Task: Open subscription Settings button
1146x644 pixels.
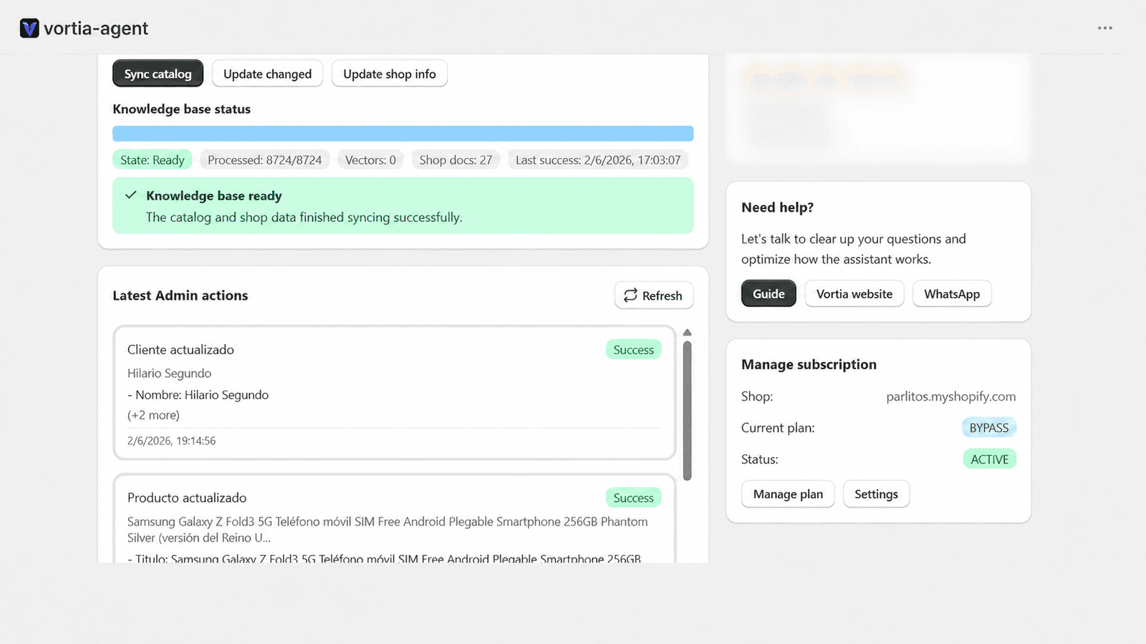Action: click(876, 494)
